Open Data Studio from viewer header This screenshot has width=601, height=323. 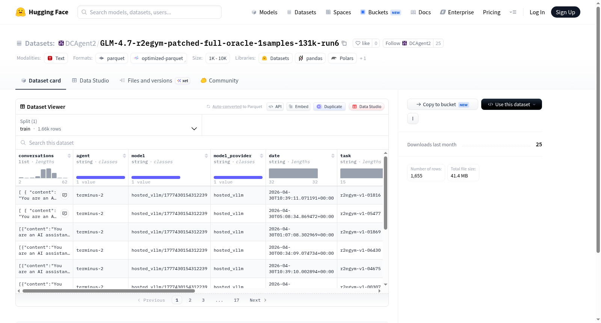tap(367, 107)
